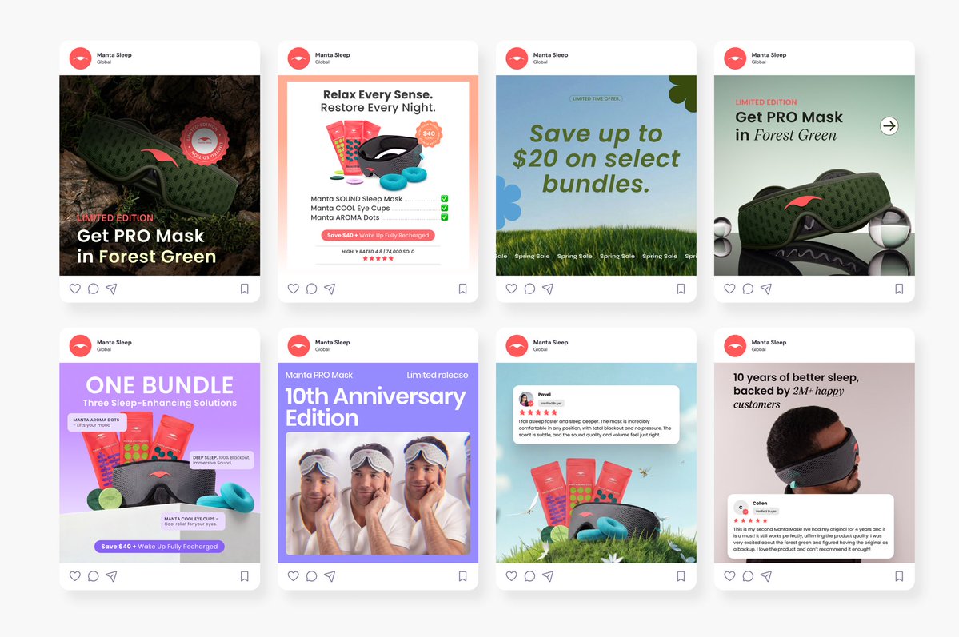Click the next arrow on light-green PRO Mask post
This screenshot has height=637, width=959.
click(x=889, y=126)
